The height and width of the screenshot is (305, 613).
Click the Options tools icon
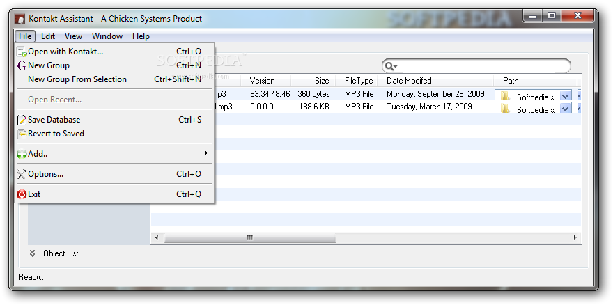coord(22,174)
